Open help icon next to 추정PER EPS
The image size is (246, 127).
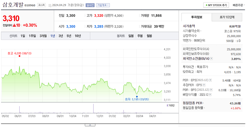click(204, 85)
